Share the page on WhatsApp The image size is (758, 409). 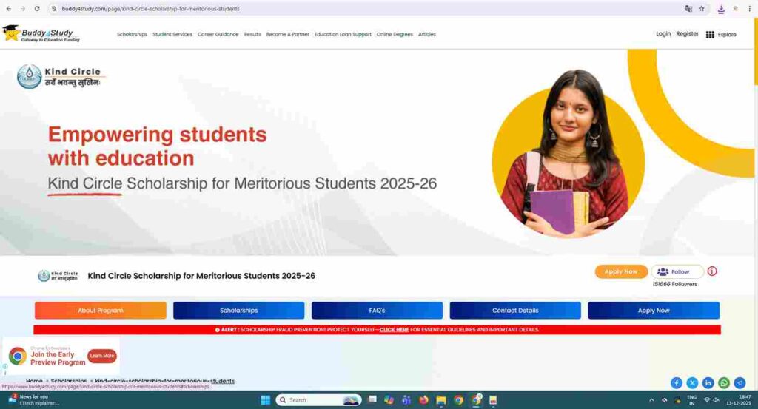(x=724, y=383)
